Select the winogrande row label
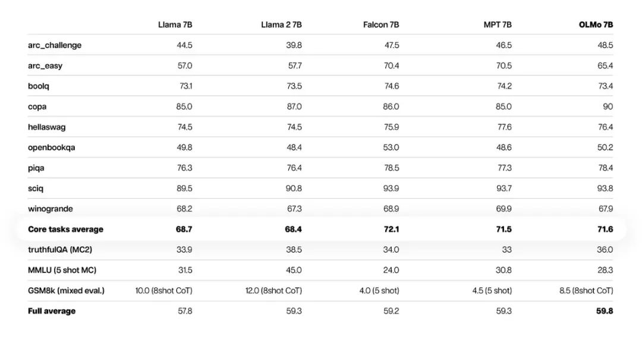Screen dimensions: 642x342 tap(51, 209)
